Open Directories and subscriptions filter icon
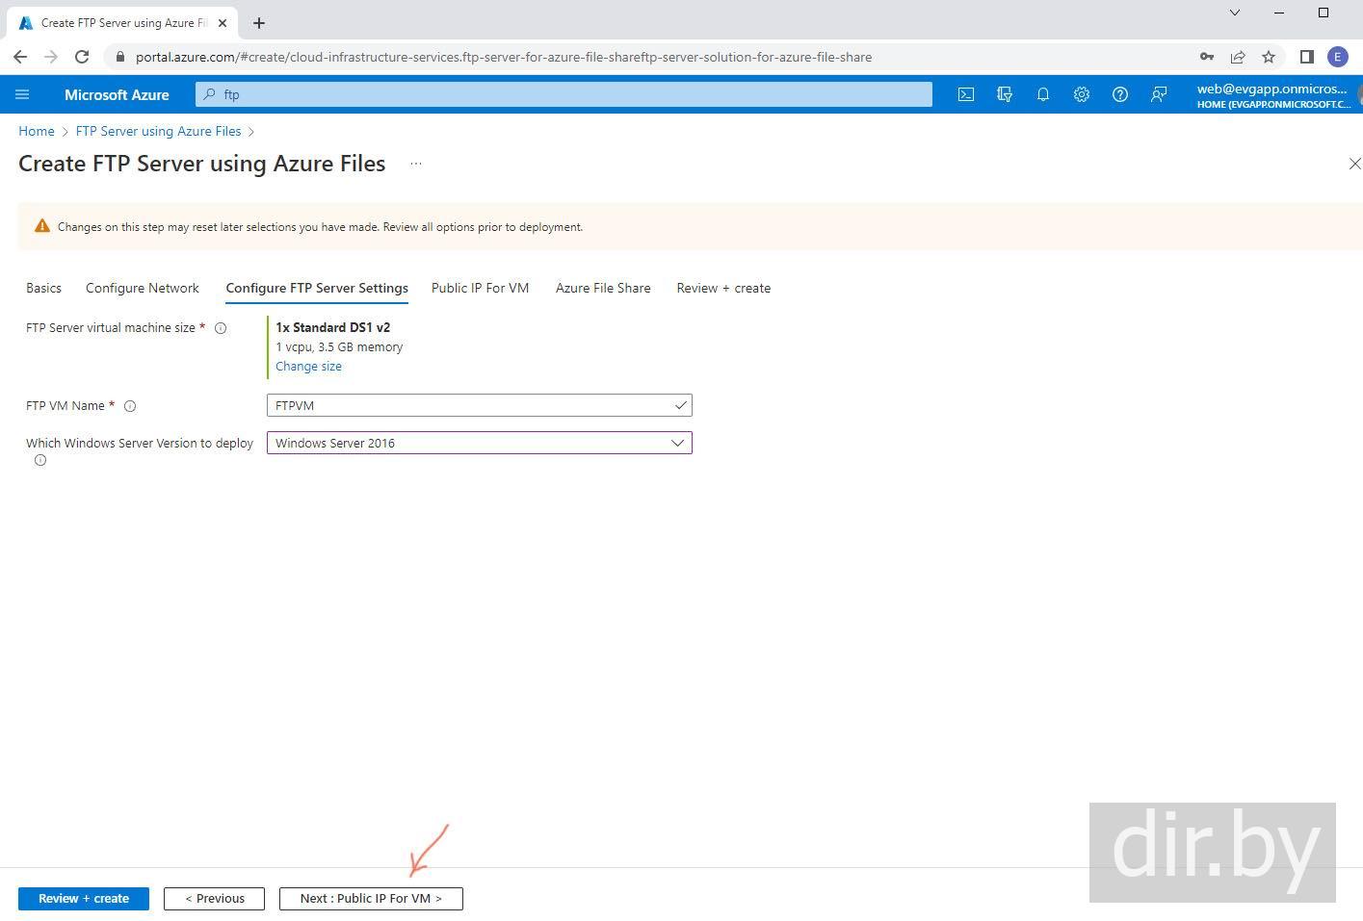The height and width of the screenshot is (921, 1363). click(1005, 94)
